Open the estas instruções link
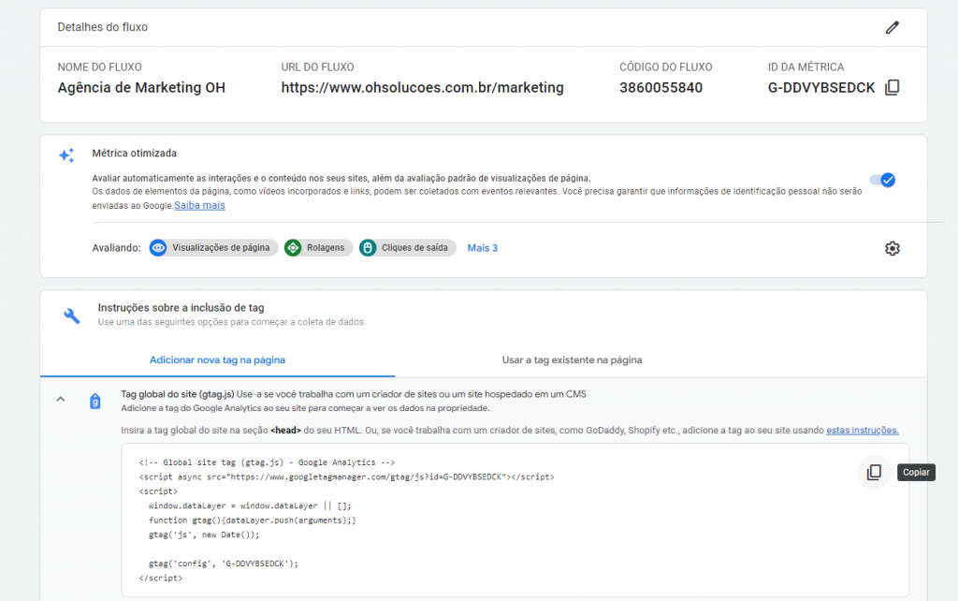 [862, 431]
